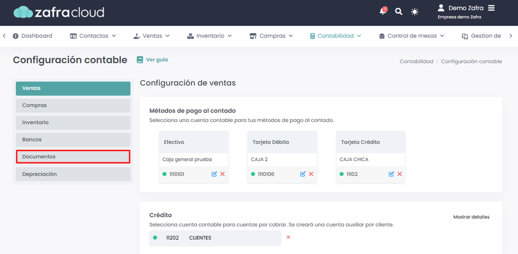This screenshot has width=518, height=254.
Task: Remove the CLIENTES credit account
Action: pos(288,238)
